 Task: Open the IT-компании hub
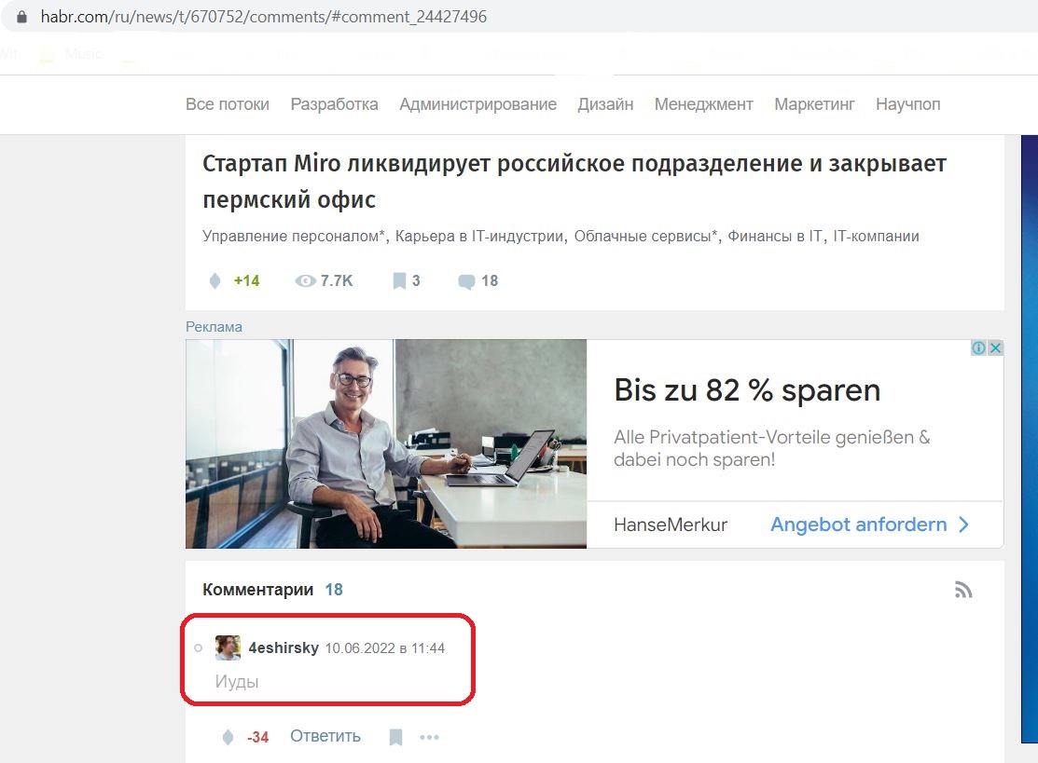876,236
